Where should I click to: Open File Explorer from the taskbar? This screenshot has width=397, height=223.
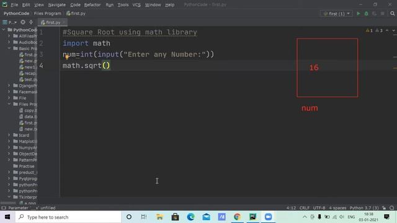(159, 217)
